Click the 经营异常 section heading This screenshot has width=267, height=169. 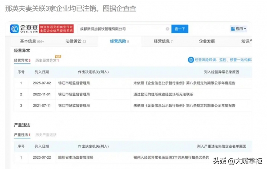point(22,51)
